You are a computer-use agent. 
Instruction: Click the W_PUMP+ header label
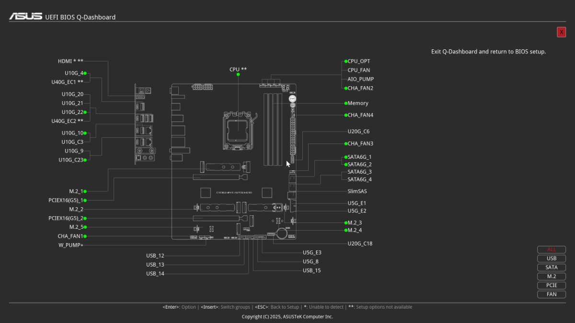pos(70,245)
